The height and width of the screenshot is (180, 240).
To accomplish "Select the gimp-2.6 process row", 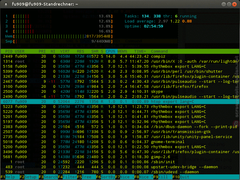I will coord(120,157).
